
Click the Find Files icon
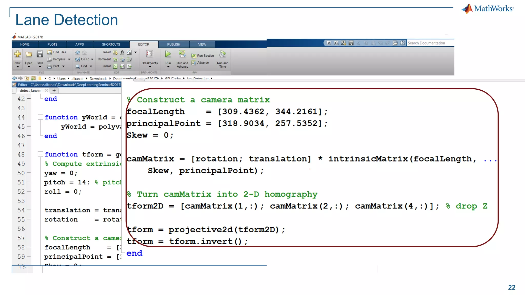click(49, 52)
